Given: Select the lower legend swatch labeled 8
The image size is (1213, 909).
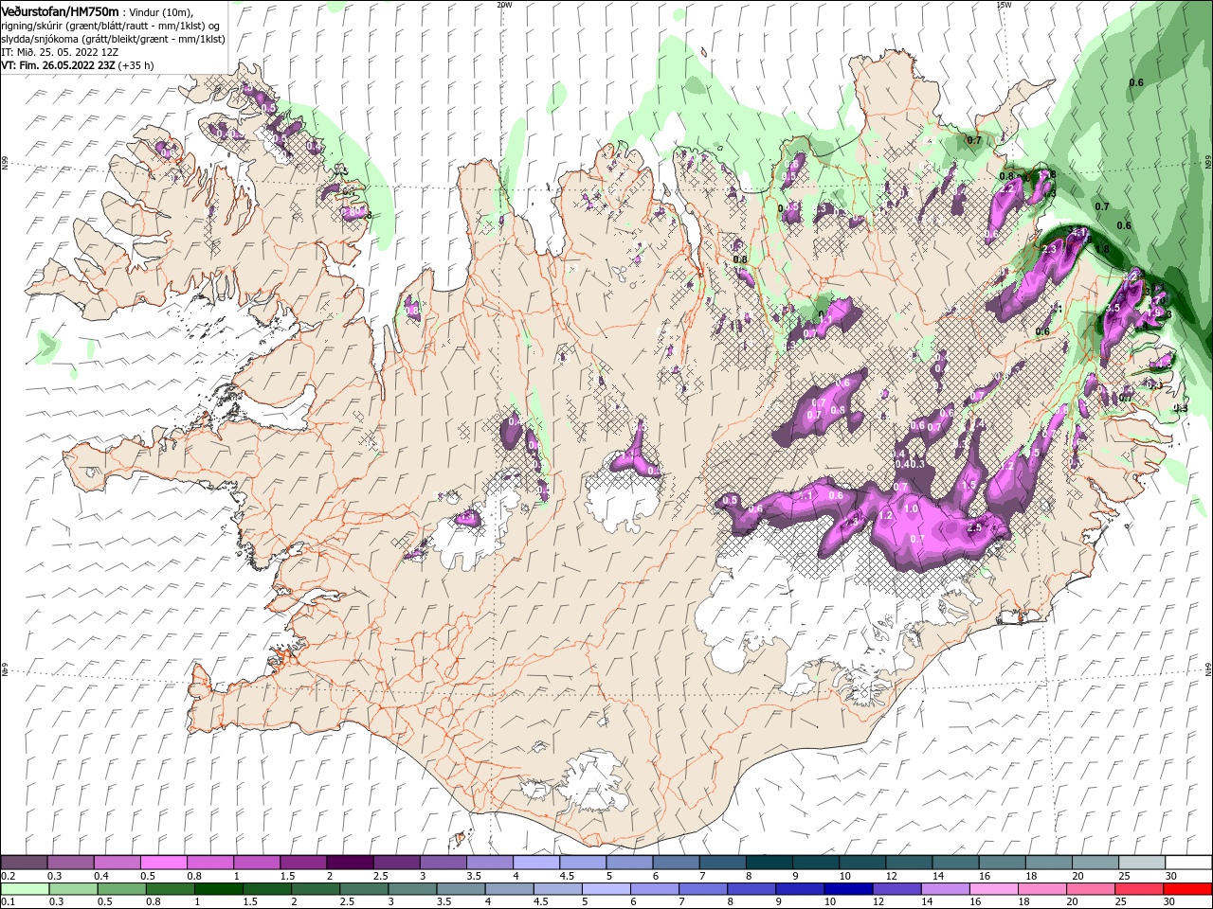Looking at the screenshot, I should (x=750, y=889).
